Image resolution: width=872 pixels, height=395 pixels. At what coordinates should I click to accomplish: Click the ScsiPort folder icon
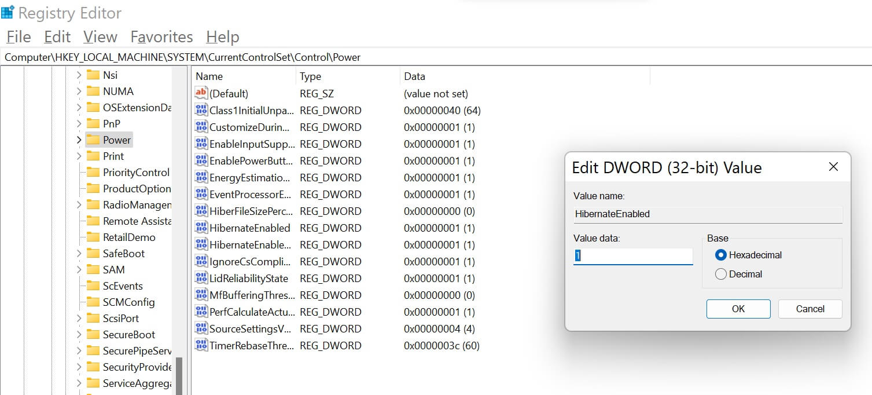click(x=93, y=318)
